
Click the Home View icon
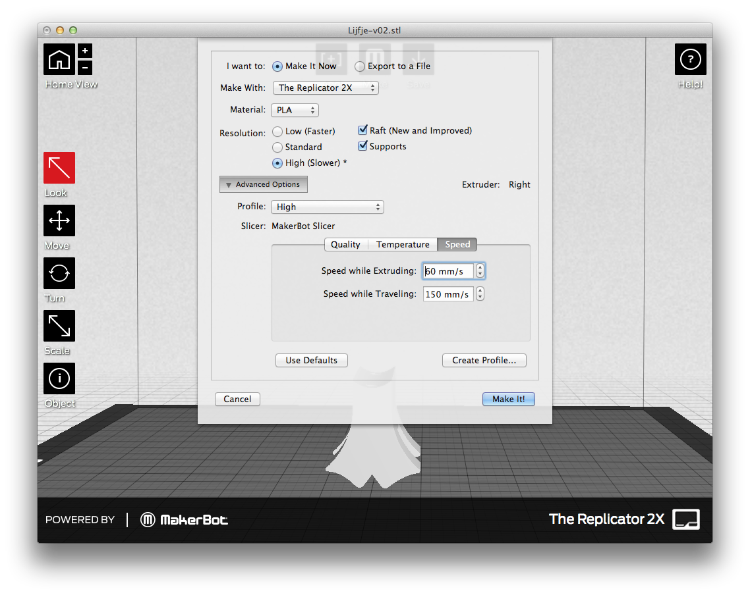point(59,59)
